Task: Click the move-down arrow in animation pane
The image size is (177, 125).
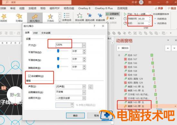Action: click(174, 48)
